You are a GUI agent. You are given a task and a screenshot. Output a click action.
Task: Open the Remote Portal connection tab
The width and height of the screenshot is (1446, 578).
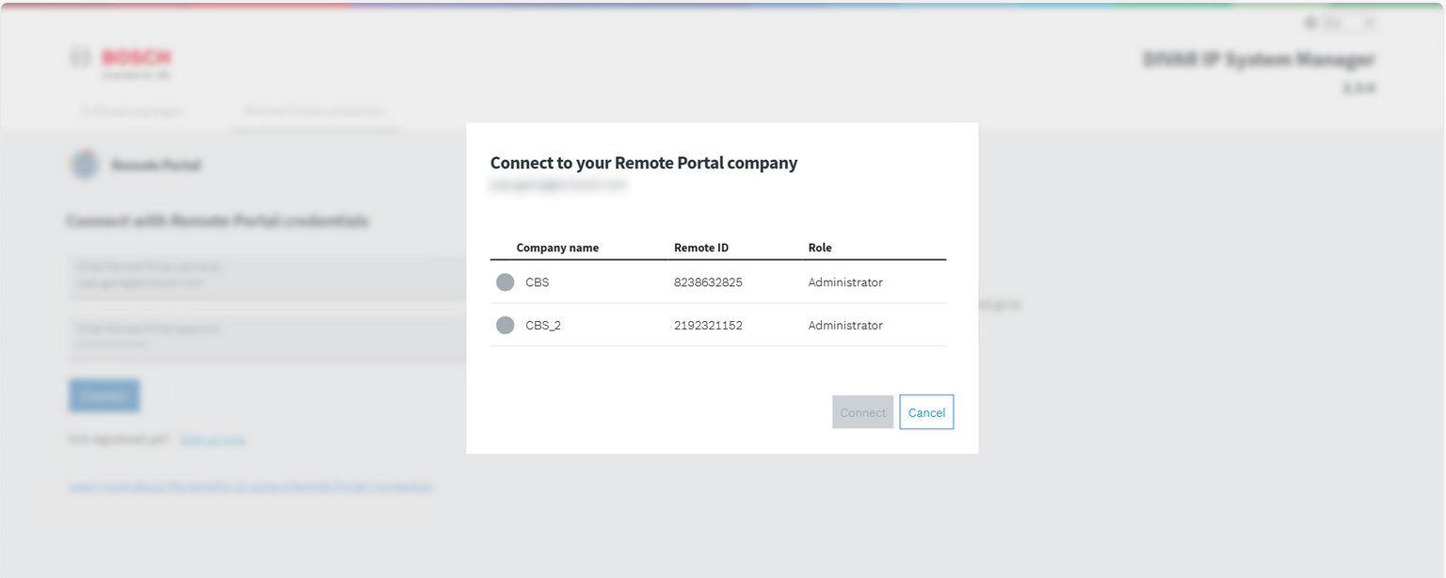(314, 111)
